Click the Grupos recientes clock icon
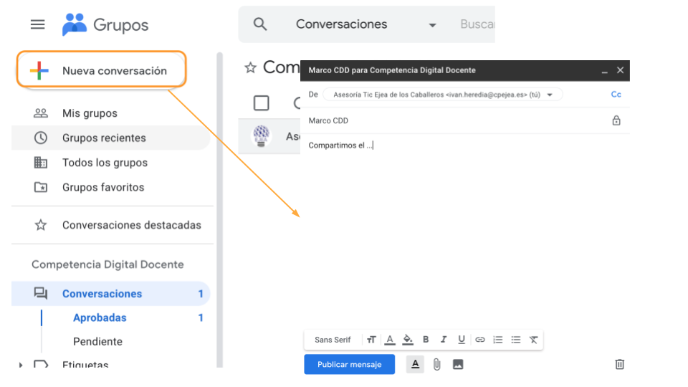 tap(41, 138)
